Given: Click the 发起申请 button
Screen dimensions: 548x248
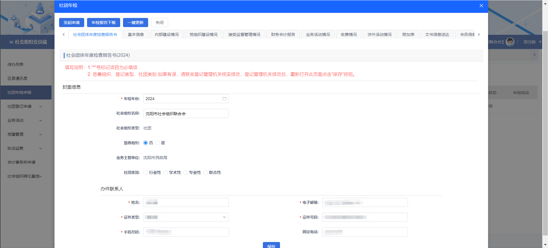Looking at the screenshot, I should coord(72,23).
